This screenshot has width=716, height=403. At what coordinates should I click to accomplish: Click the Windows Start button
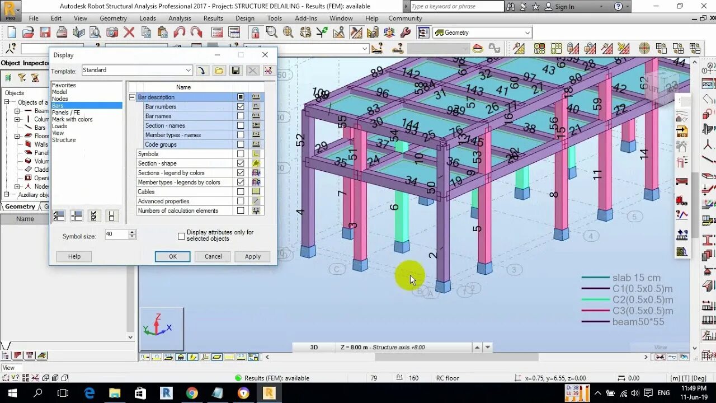click(x=12, y=393)
